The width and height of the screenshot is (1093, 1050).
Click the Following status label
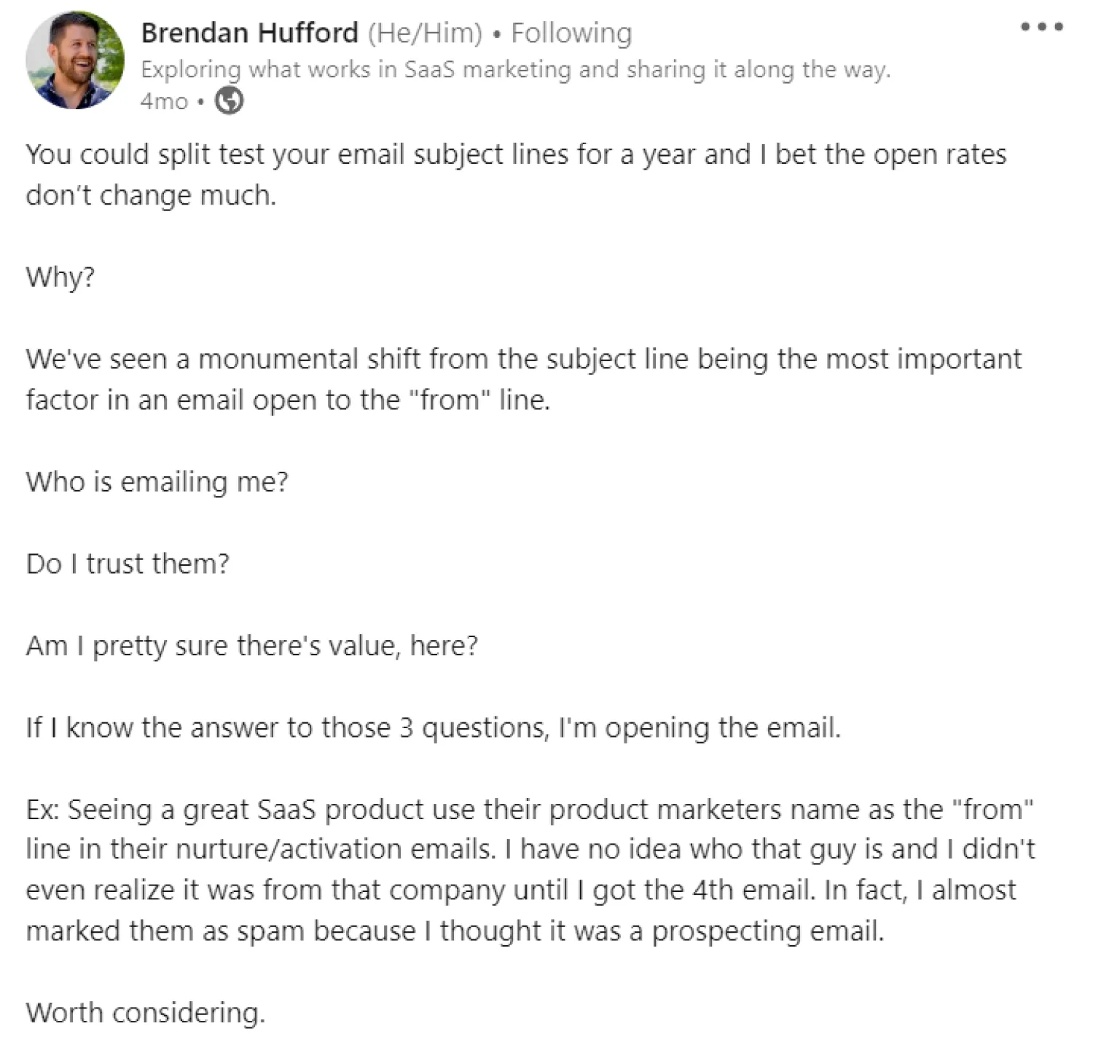pos(571,33)
